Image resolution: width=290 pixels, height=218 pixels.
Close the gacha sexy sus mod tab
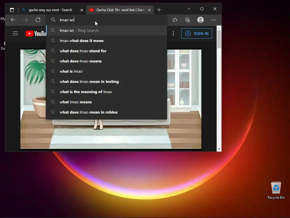coord(82,10)
